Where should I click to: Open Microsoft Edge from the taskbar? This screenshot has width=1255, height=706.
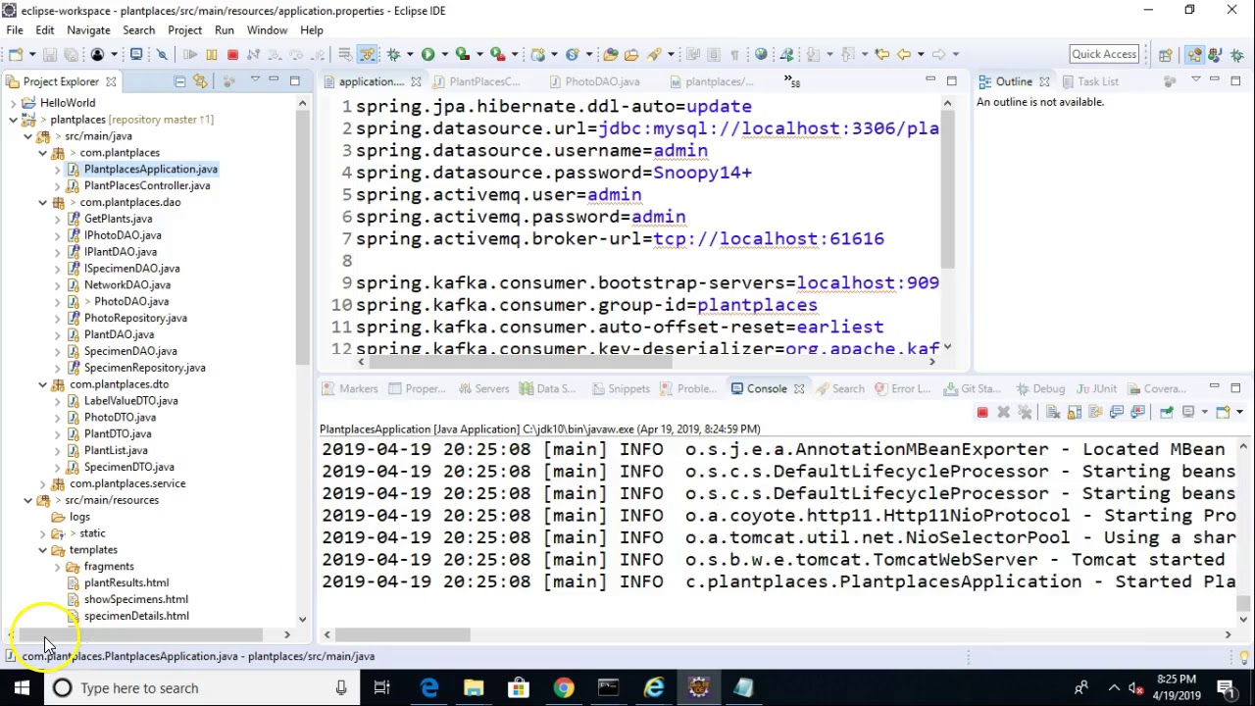429,687
